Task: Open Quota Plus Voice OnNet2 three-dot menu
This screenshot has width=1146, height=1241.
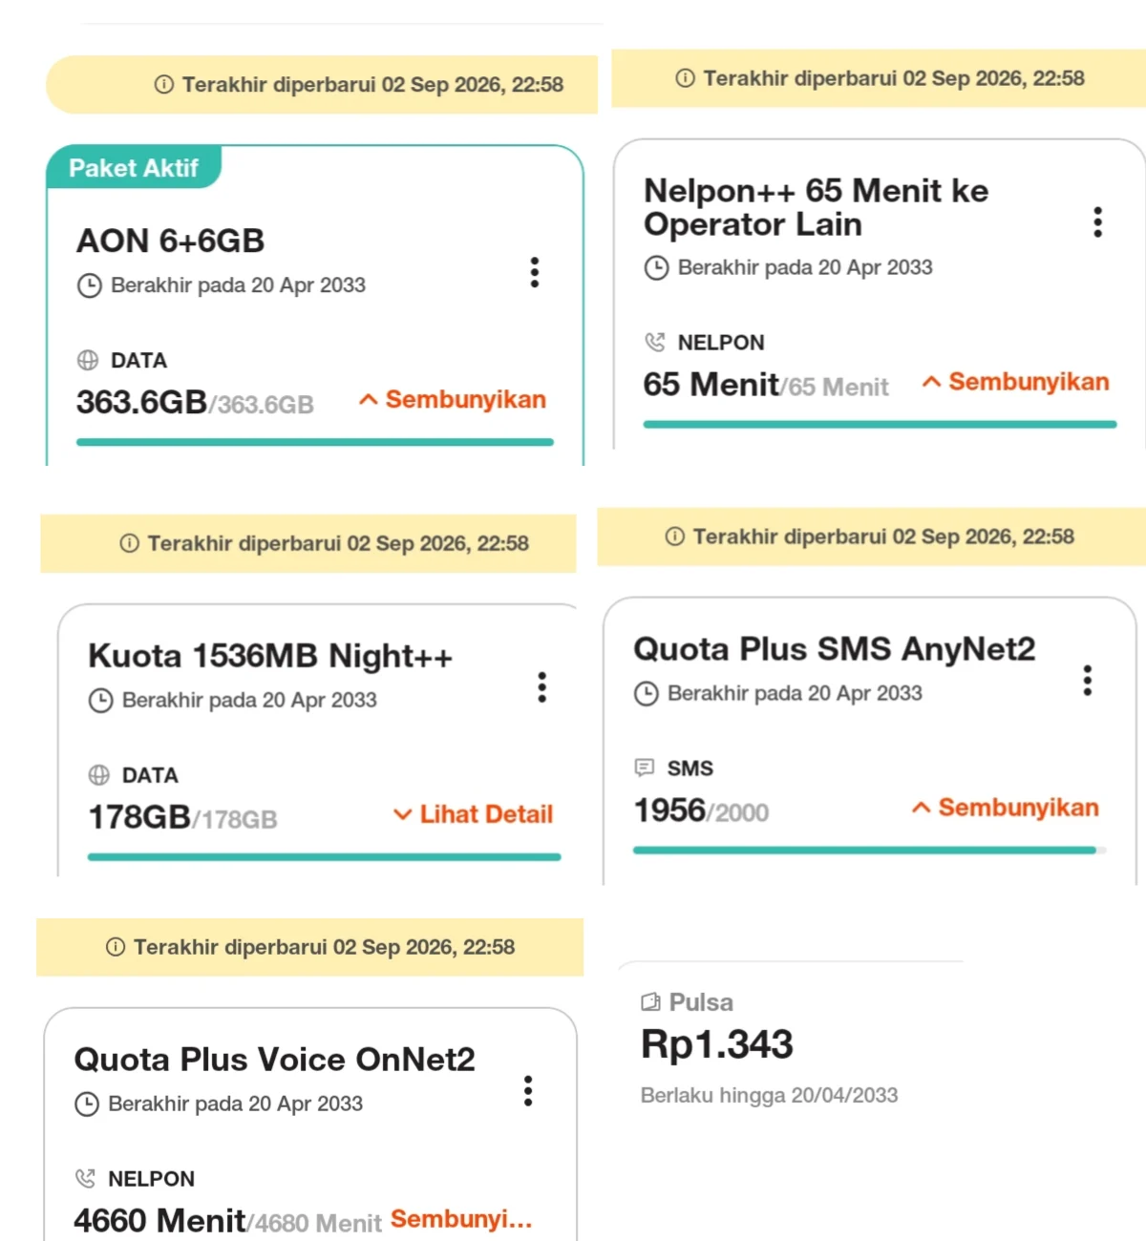Action: [x=527, y=1091]
